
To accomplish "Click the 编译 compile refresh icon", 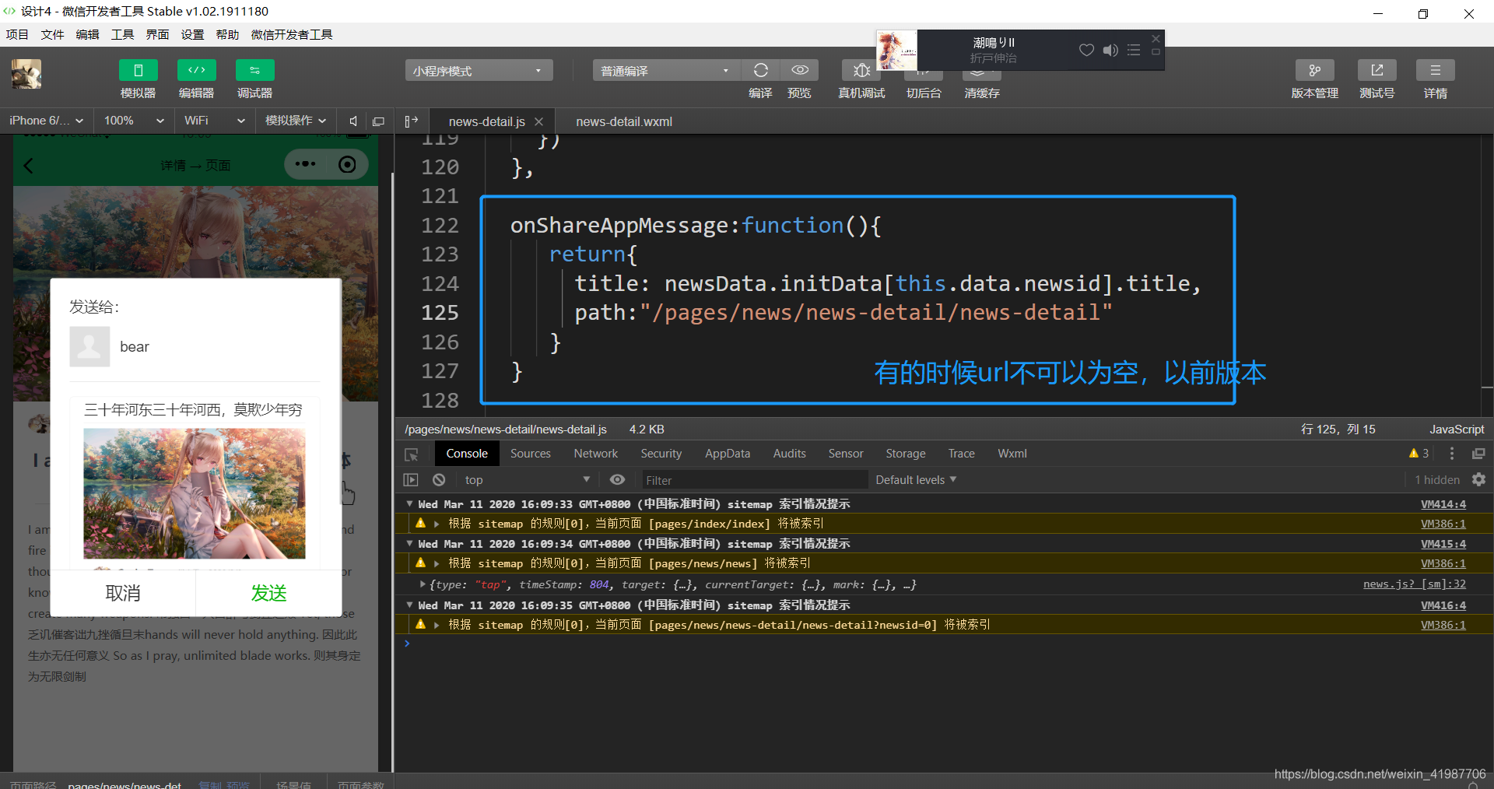I will point(761,71).
